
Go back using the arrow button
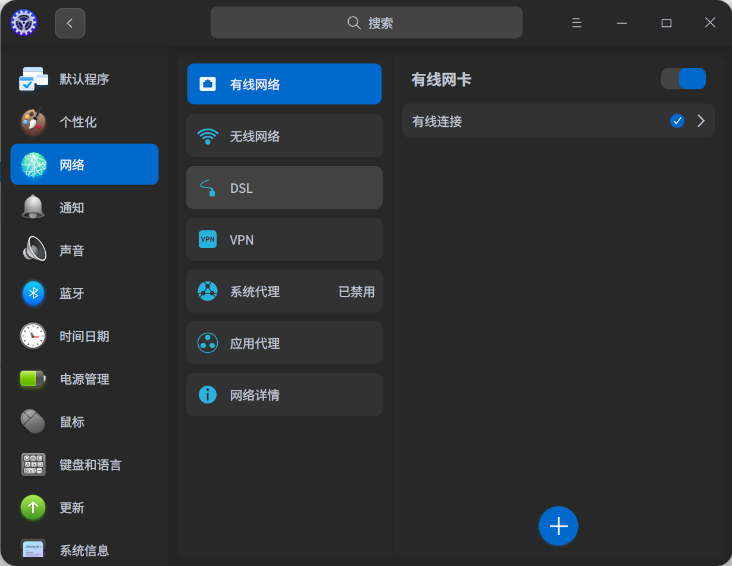pos(70,23)
